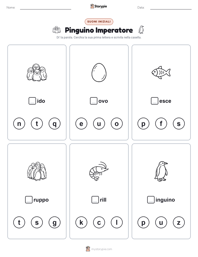Click the Storypie logo at top
The image size is (198, 257).
[x=98, y=6]
